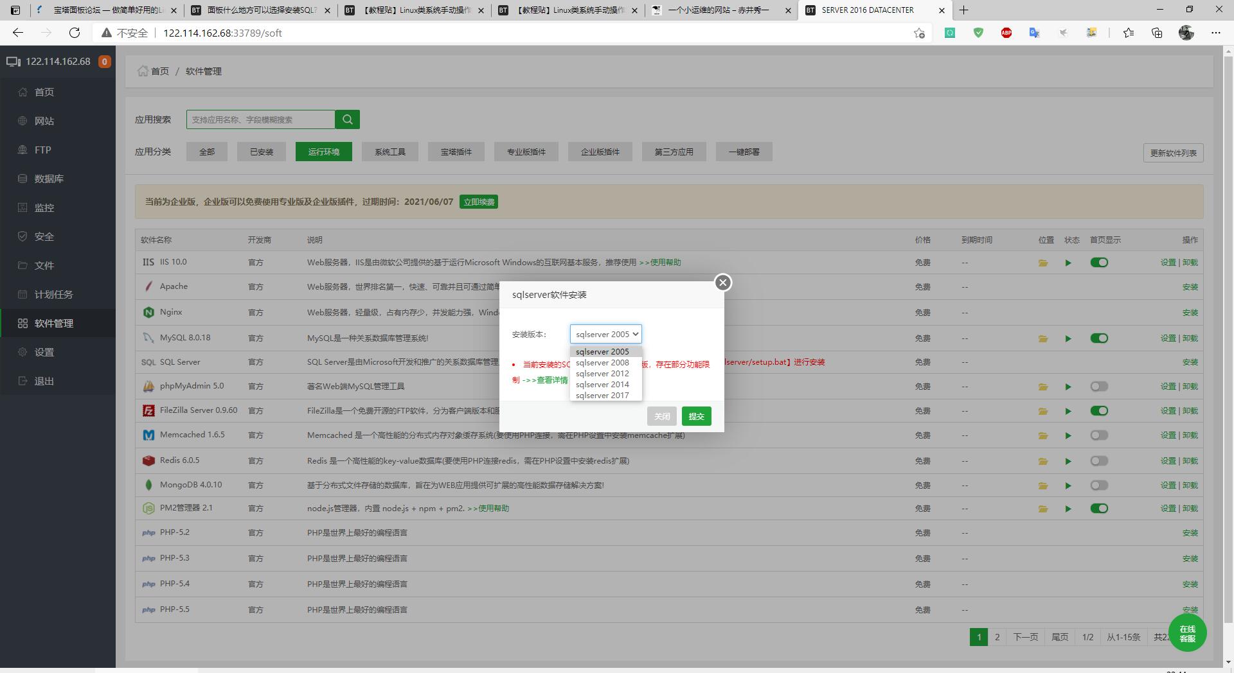Select the 第三方应用 category tab
The height and width of the screenshot is (673, 1234).
(x=674, y=152)
